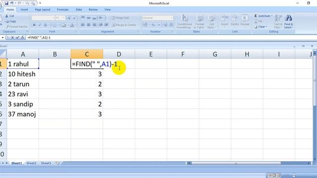Align text to the middle vertically
Screen dimensions: 317x178
89,18
